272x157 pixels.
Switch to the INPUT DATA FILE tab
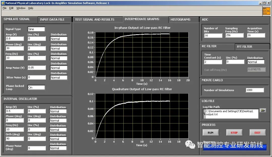coord(55,20)
